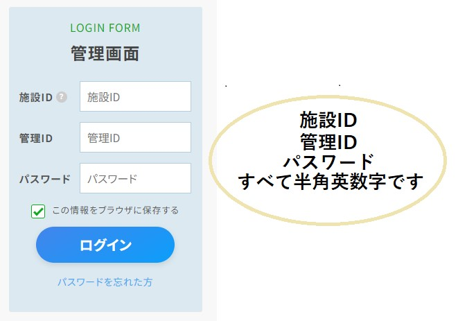
Task: Open the パスワードを忘れた方 link
Action: [x=105, y=282]
